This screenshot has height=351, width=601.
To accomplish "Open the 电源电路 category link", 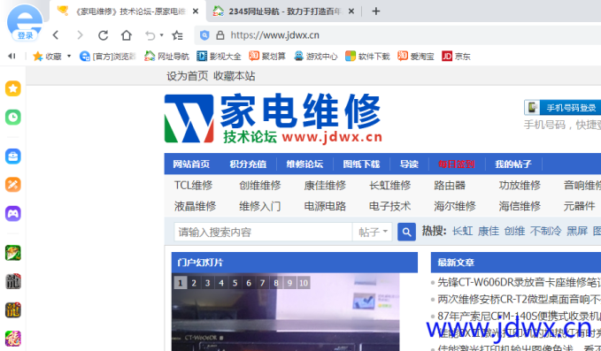I will [325, 206].
